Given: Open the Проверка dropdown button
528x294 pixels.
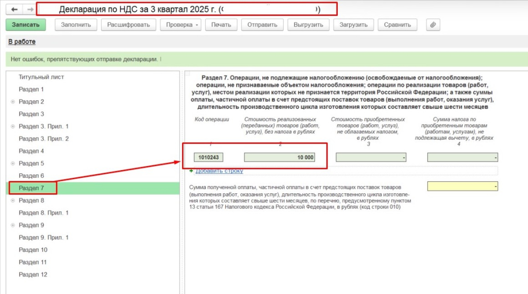Looking at the screenshot, I should pyautogui.click(x=180, y=25).
